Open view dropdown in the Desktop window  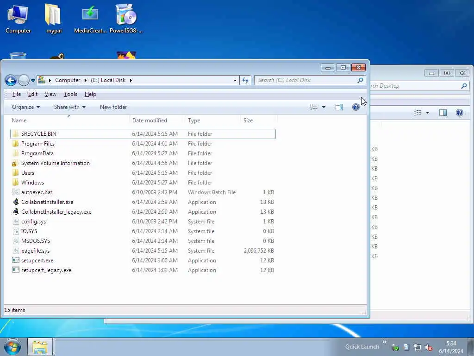pos(427,113)
